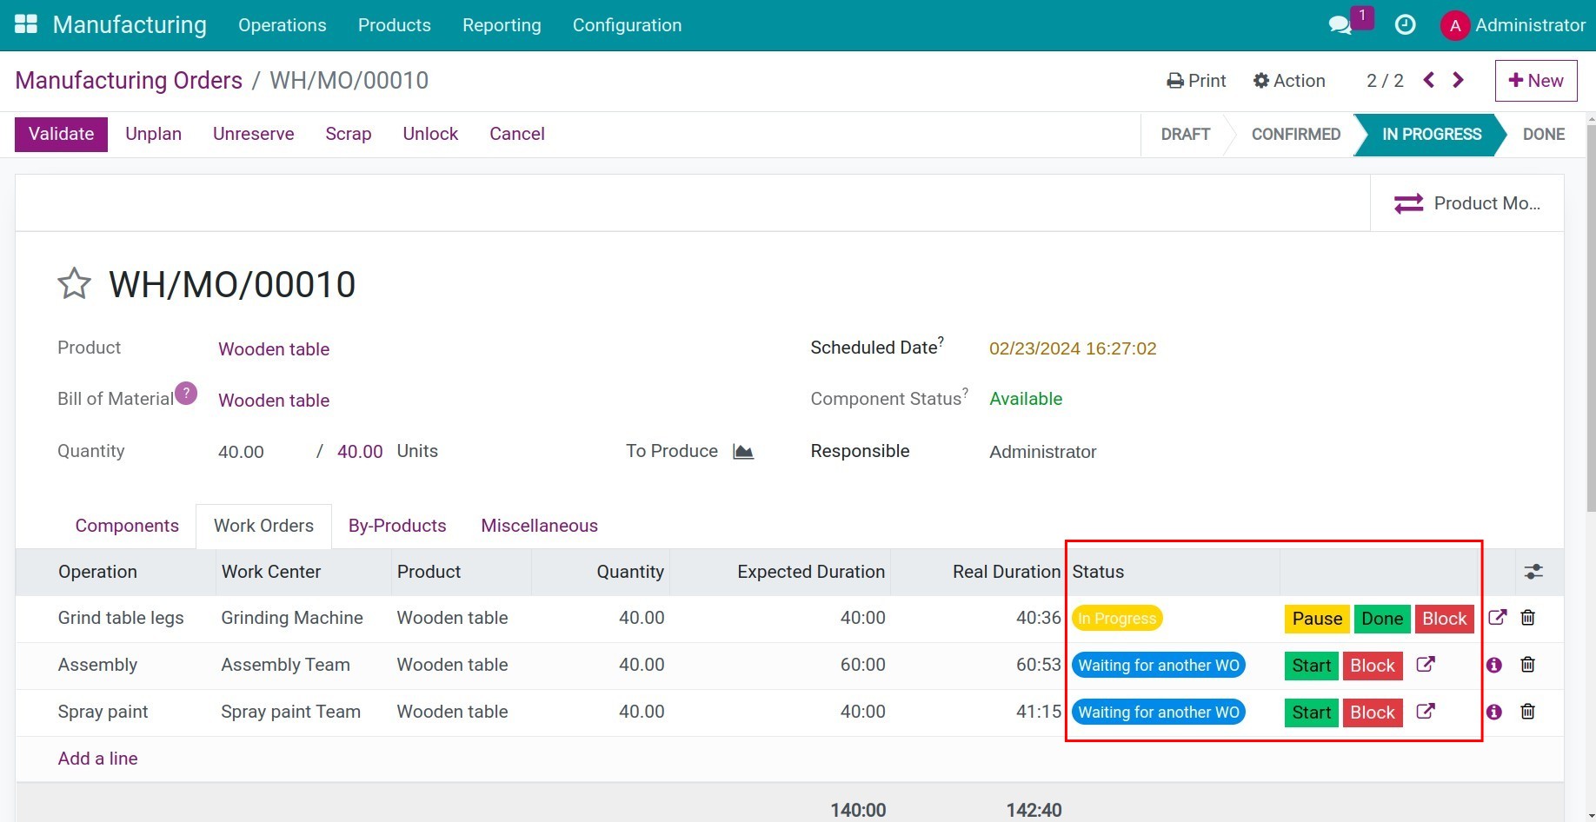Switch to the Miscellaneous tab
The image size is (1596, 822).
[x=540, y=526]
